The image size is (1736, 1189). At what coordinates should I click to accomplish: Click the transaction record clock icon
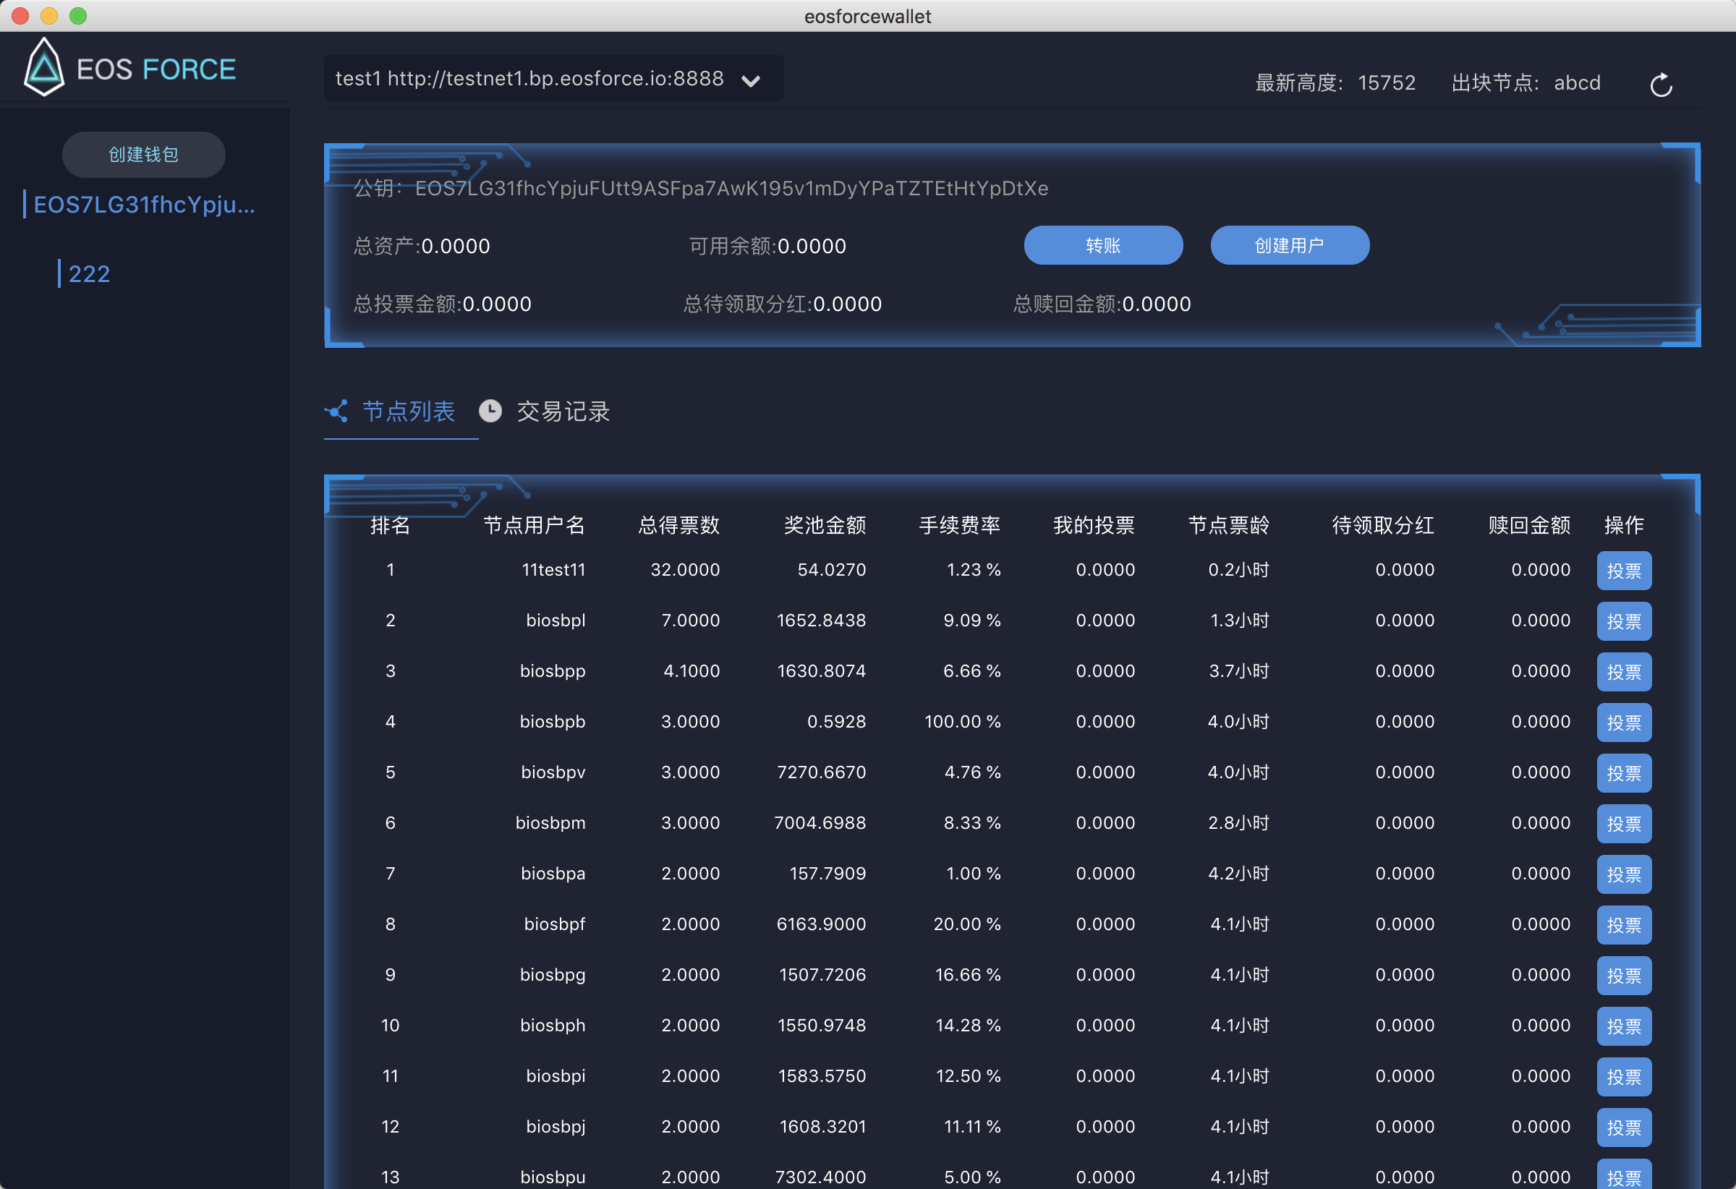pyautogui.click(x=490, y=411)
